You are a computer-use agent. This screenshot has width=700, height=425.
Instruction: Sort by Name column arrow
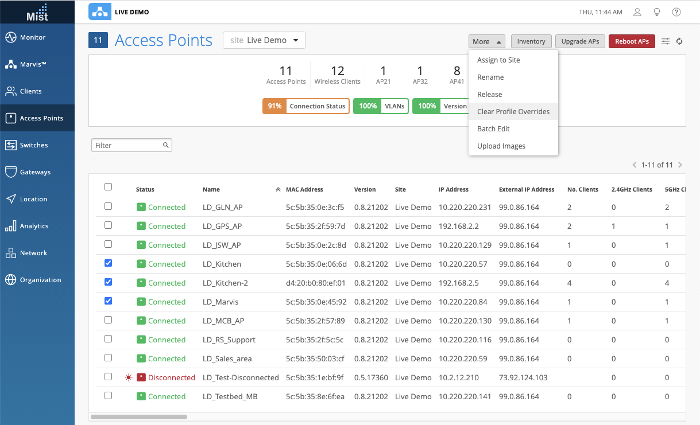pyautogui.click(x=278, y=190)
